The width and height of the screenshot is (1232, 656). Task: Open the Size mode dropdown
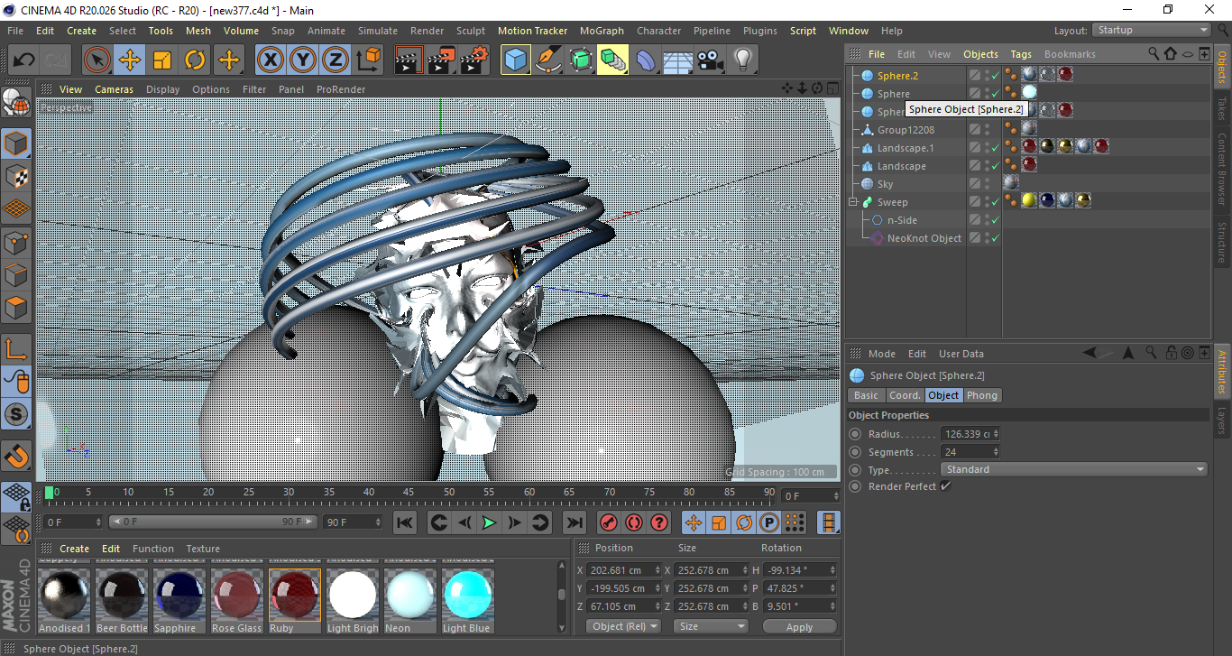712,626
